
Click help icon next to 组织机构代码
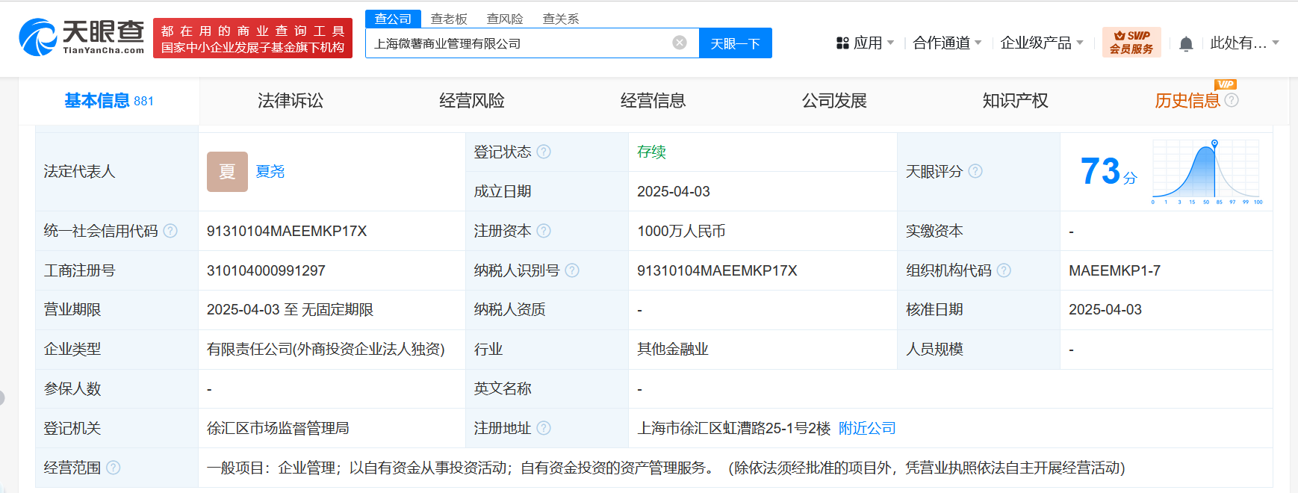tap(1004, 270)
